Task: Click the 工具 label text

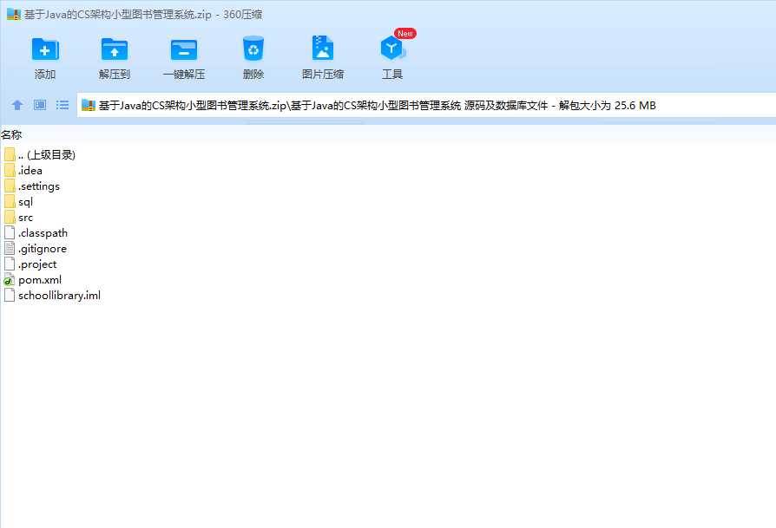Action: pos(392,75)
